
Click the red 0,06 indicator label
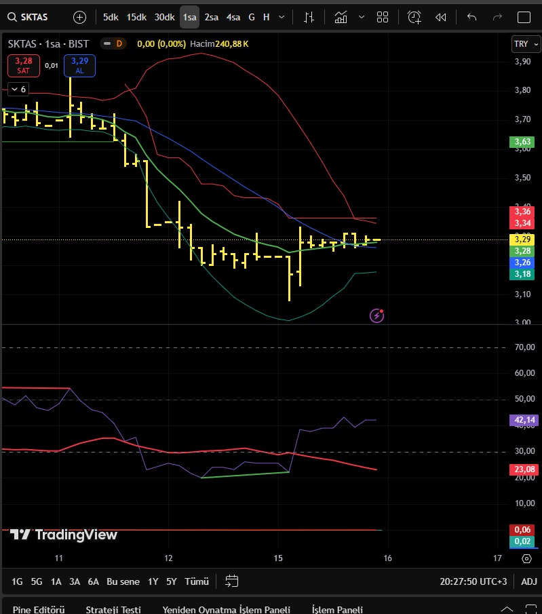click(522, 530)
